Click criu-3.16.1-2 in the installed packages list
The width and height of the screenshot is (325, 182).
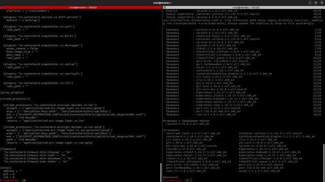point(257,140)
